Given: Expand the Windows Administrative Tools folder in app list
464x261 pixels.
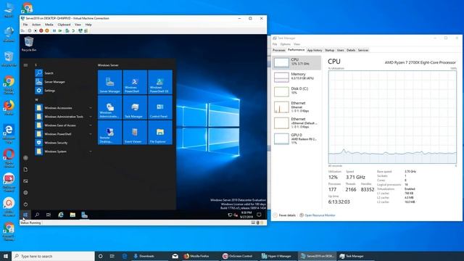Looking at the screenshot, I should click(64, 117).
